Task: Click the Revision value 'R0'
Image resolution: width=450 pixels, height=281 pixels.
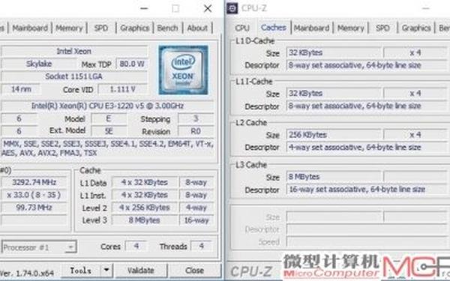Action: point(196,131)
